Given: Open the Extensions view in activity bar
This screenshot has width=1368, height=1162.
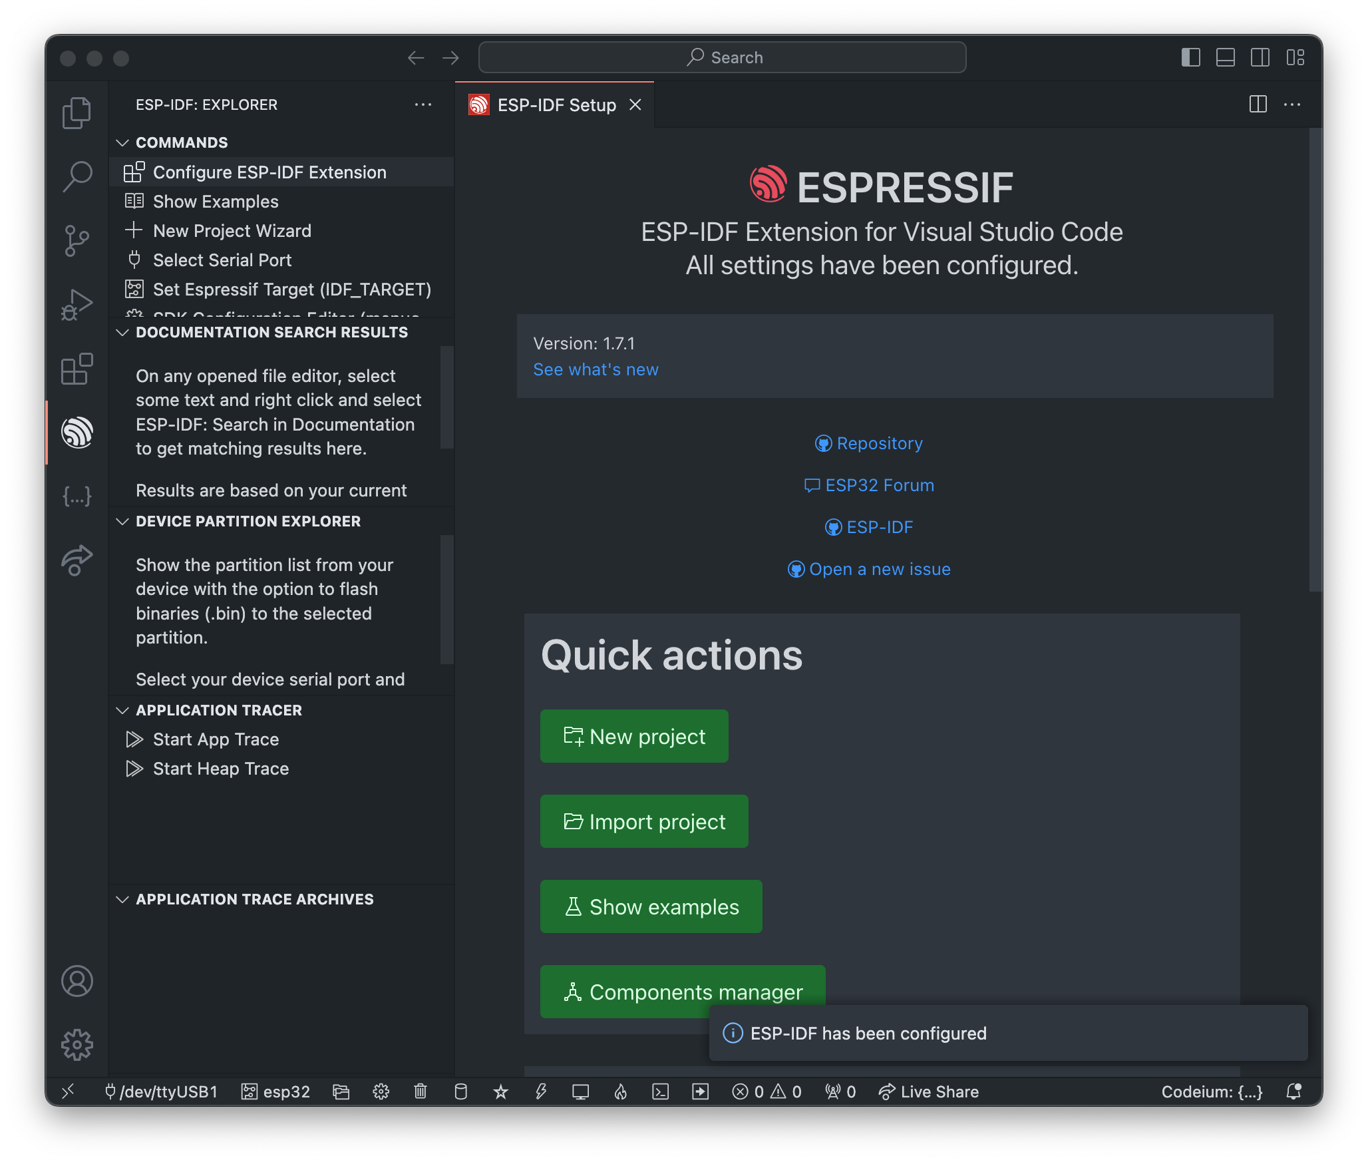Looking at the screenshot, I should [x=77, y=369].
